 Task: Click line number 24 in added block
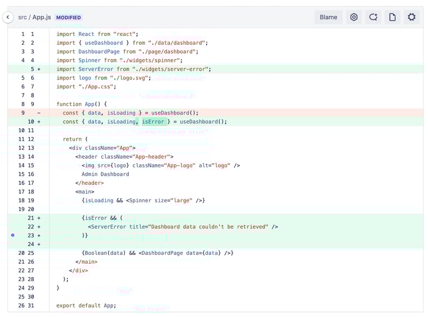[31, 244]
